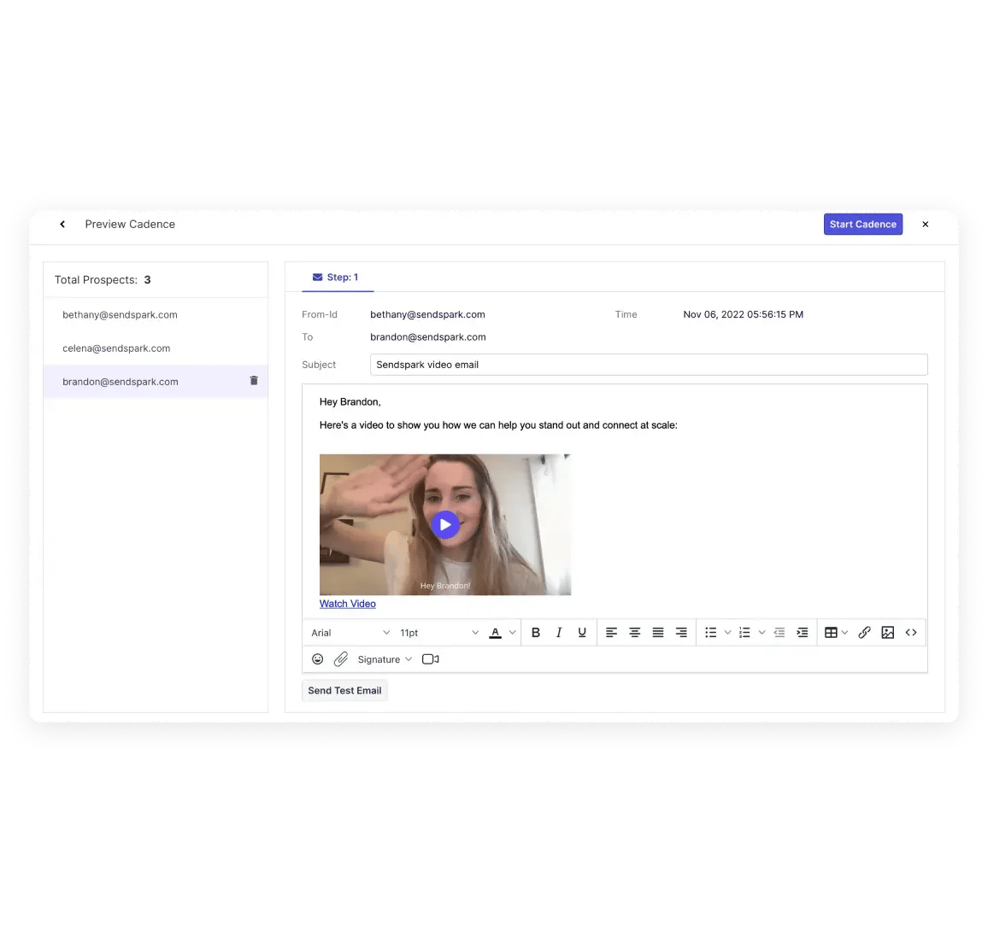Apply the text color A
988x930 pixels.
(x=495, y=632)
